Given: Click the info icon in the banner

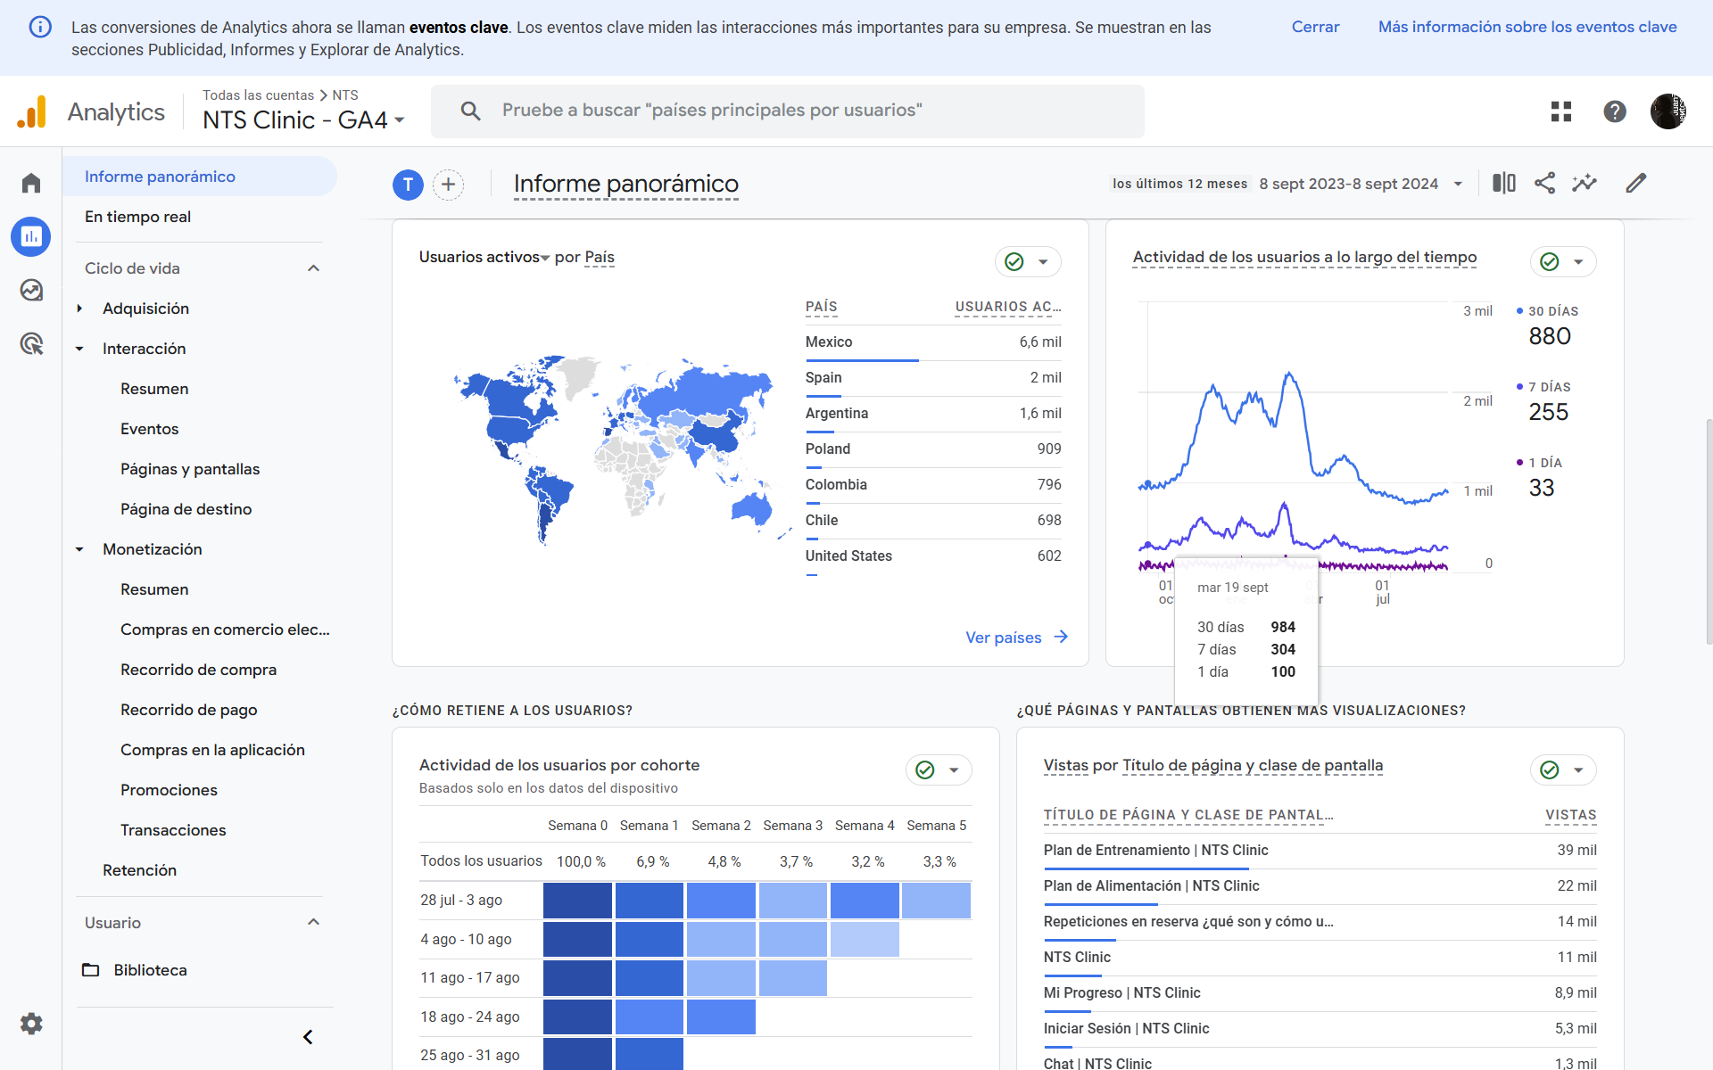Looking at the screenshot, I should pos(40,27).
